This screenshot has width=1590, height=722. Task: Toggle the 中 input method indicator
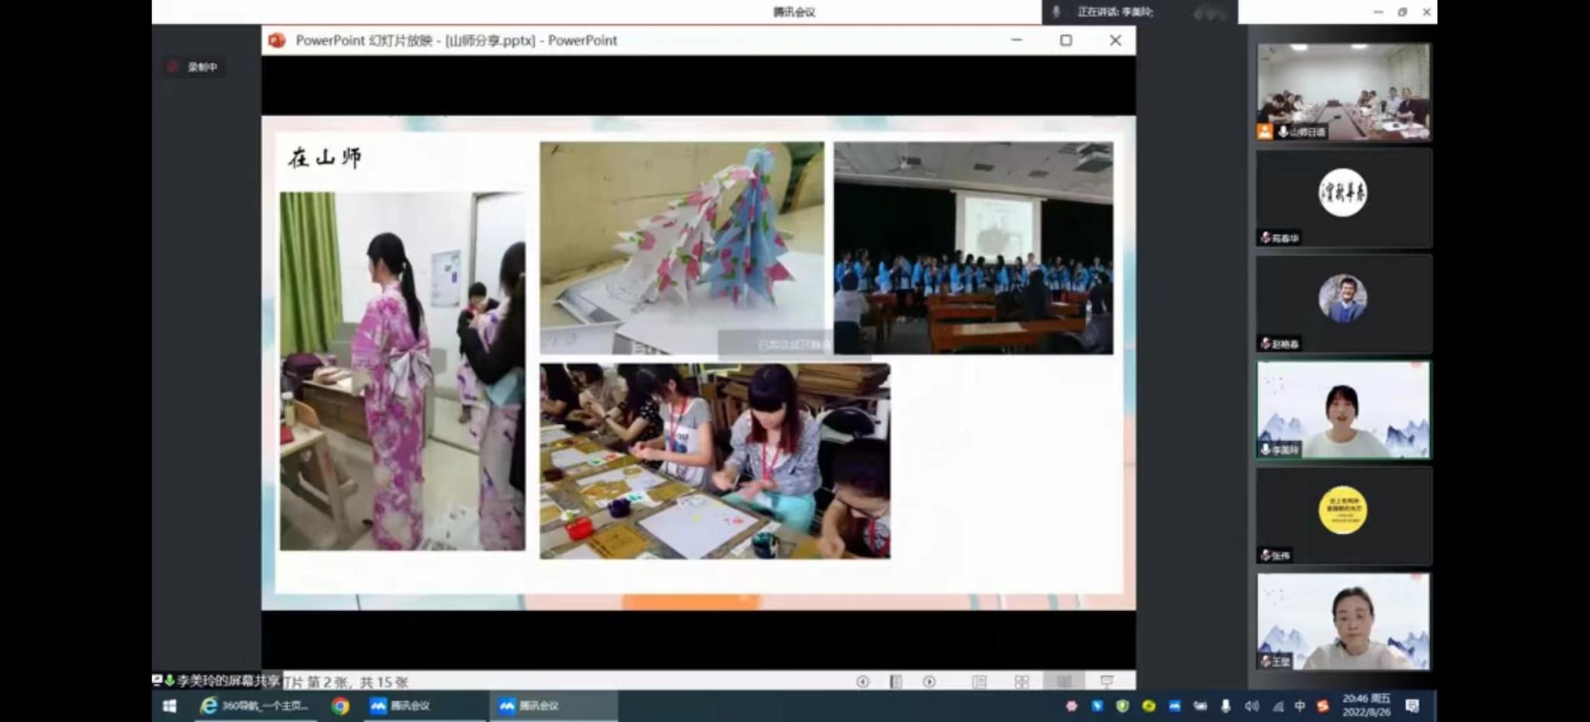point(1300,706)
